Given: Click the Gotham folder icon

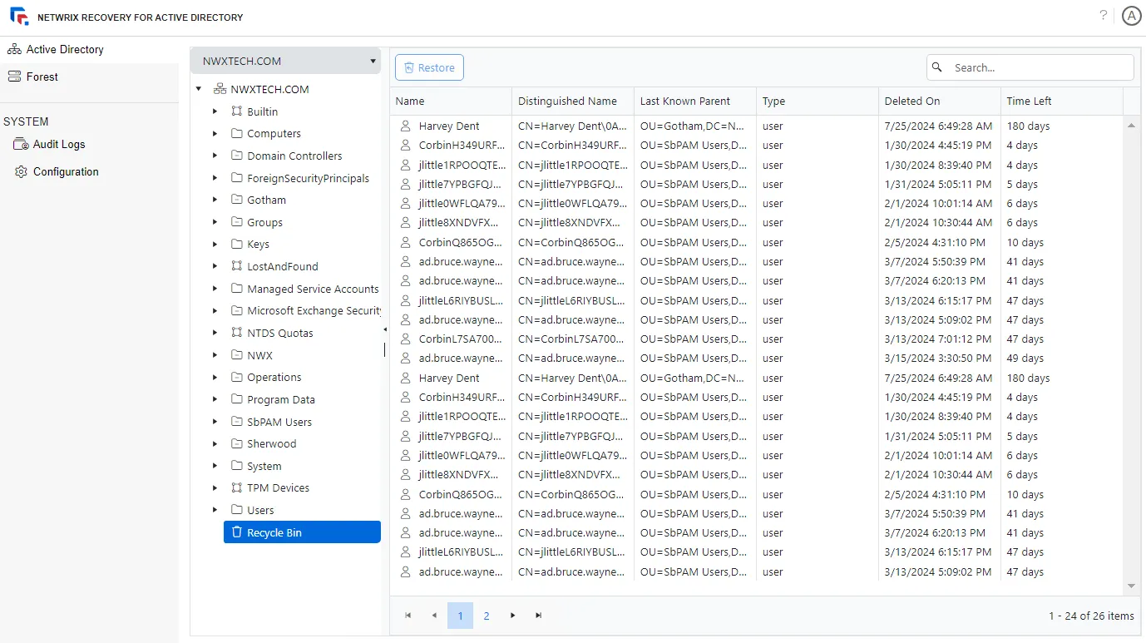Looking at the screenshot, I should [237, 200].
